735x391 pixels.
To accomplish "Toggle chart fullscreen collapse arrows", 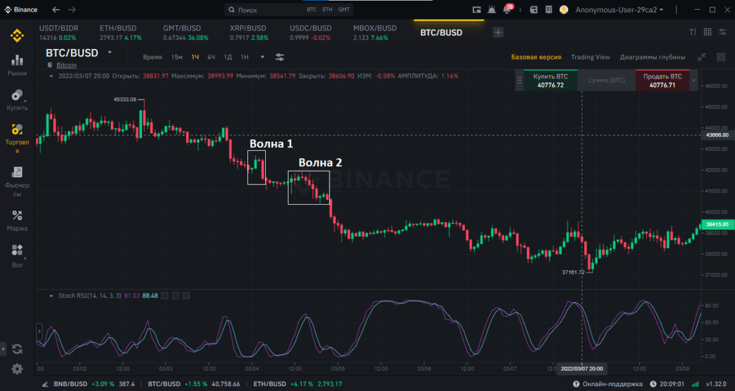I will (702, 57).
